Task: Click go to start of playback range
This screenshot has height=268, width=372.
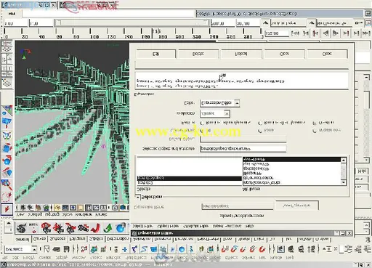Action: click(x=296, y=33)
